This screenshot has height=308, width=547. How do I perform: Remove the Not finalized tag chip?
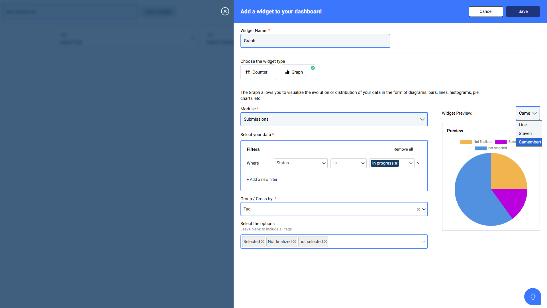pyautogui.click(x=294, y=242)
